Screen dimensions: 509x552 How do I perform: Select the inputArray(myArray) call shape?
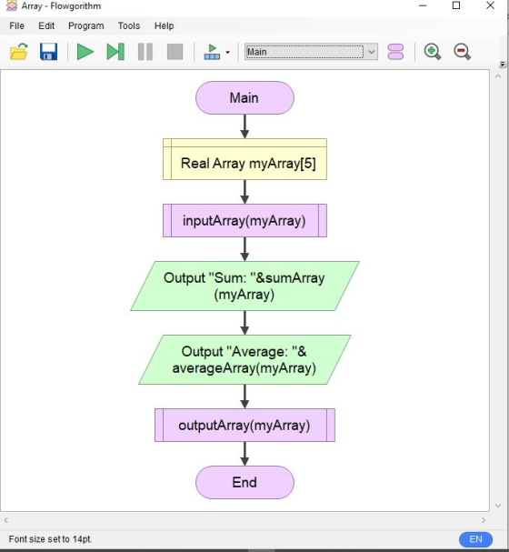(x=245, y=220)
